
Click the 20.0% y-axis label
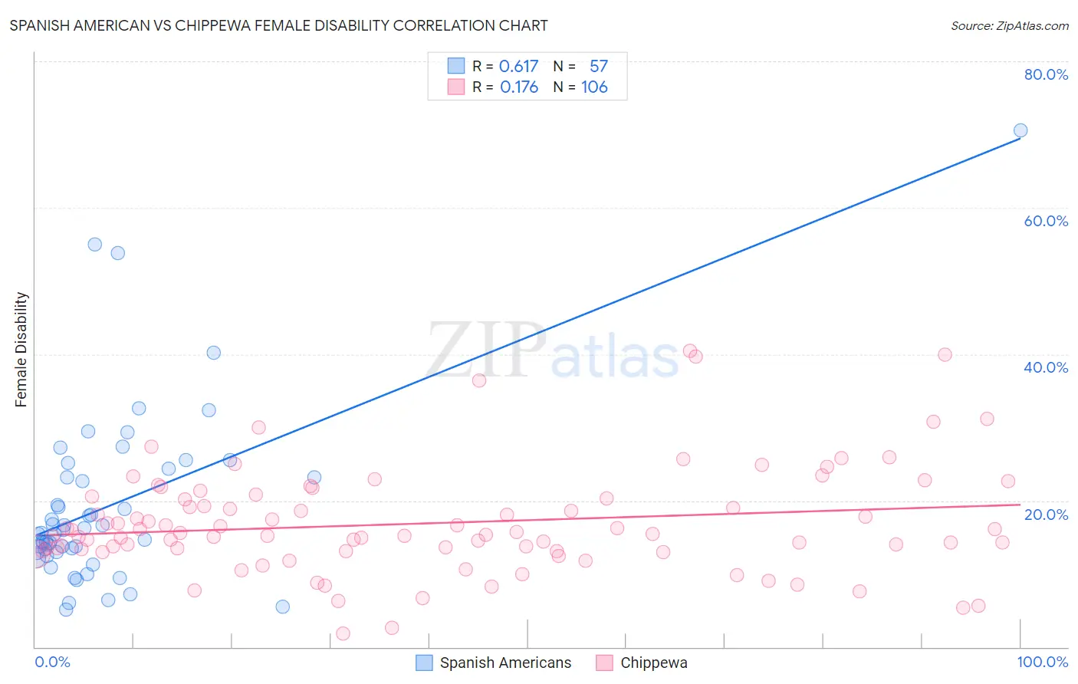(x=1046, y=514)
